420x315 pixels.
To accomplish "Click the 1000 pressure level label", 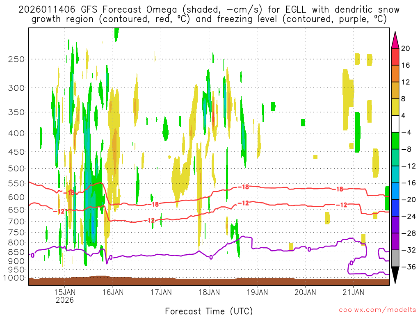I will pos(14,278).
